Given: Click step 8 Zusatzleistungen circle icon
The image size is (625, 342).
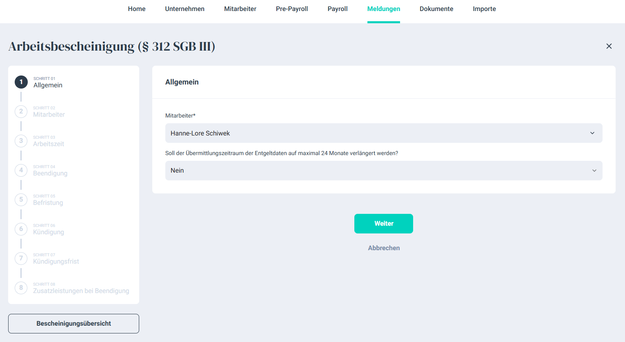Looking at the screenshot, I should (21, 288).
